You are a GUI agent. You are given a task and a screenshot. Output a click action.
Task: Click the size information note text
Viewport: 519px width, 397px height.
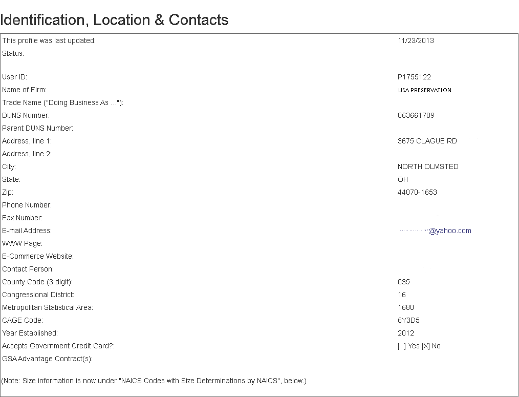tap(154, 381)
